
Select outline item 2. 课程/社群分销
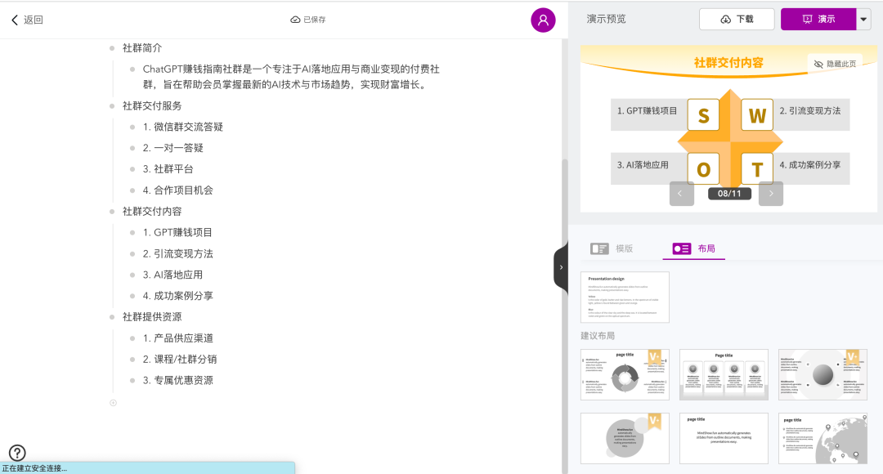click(x=180, y=359)
